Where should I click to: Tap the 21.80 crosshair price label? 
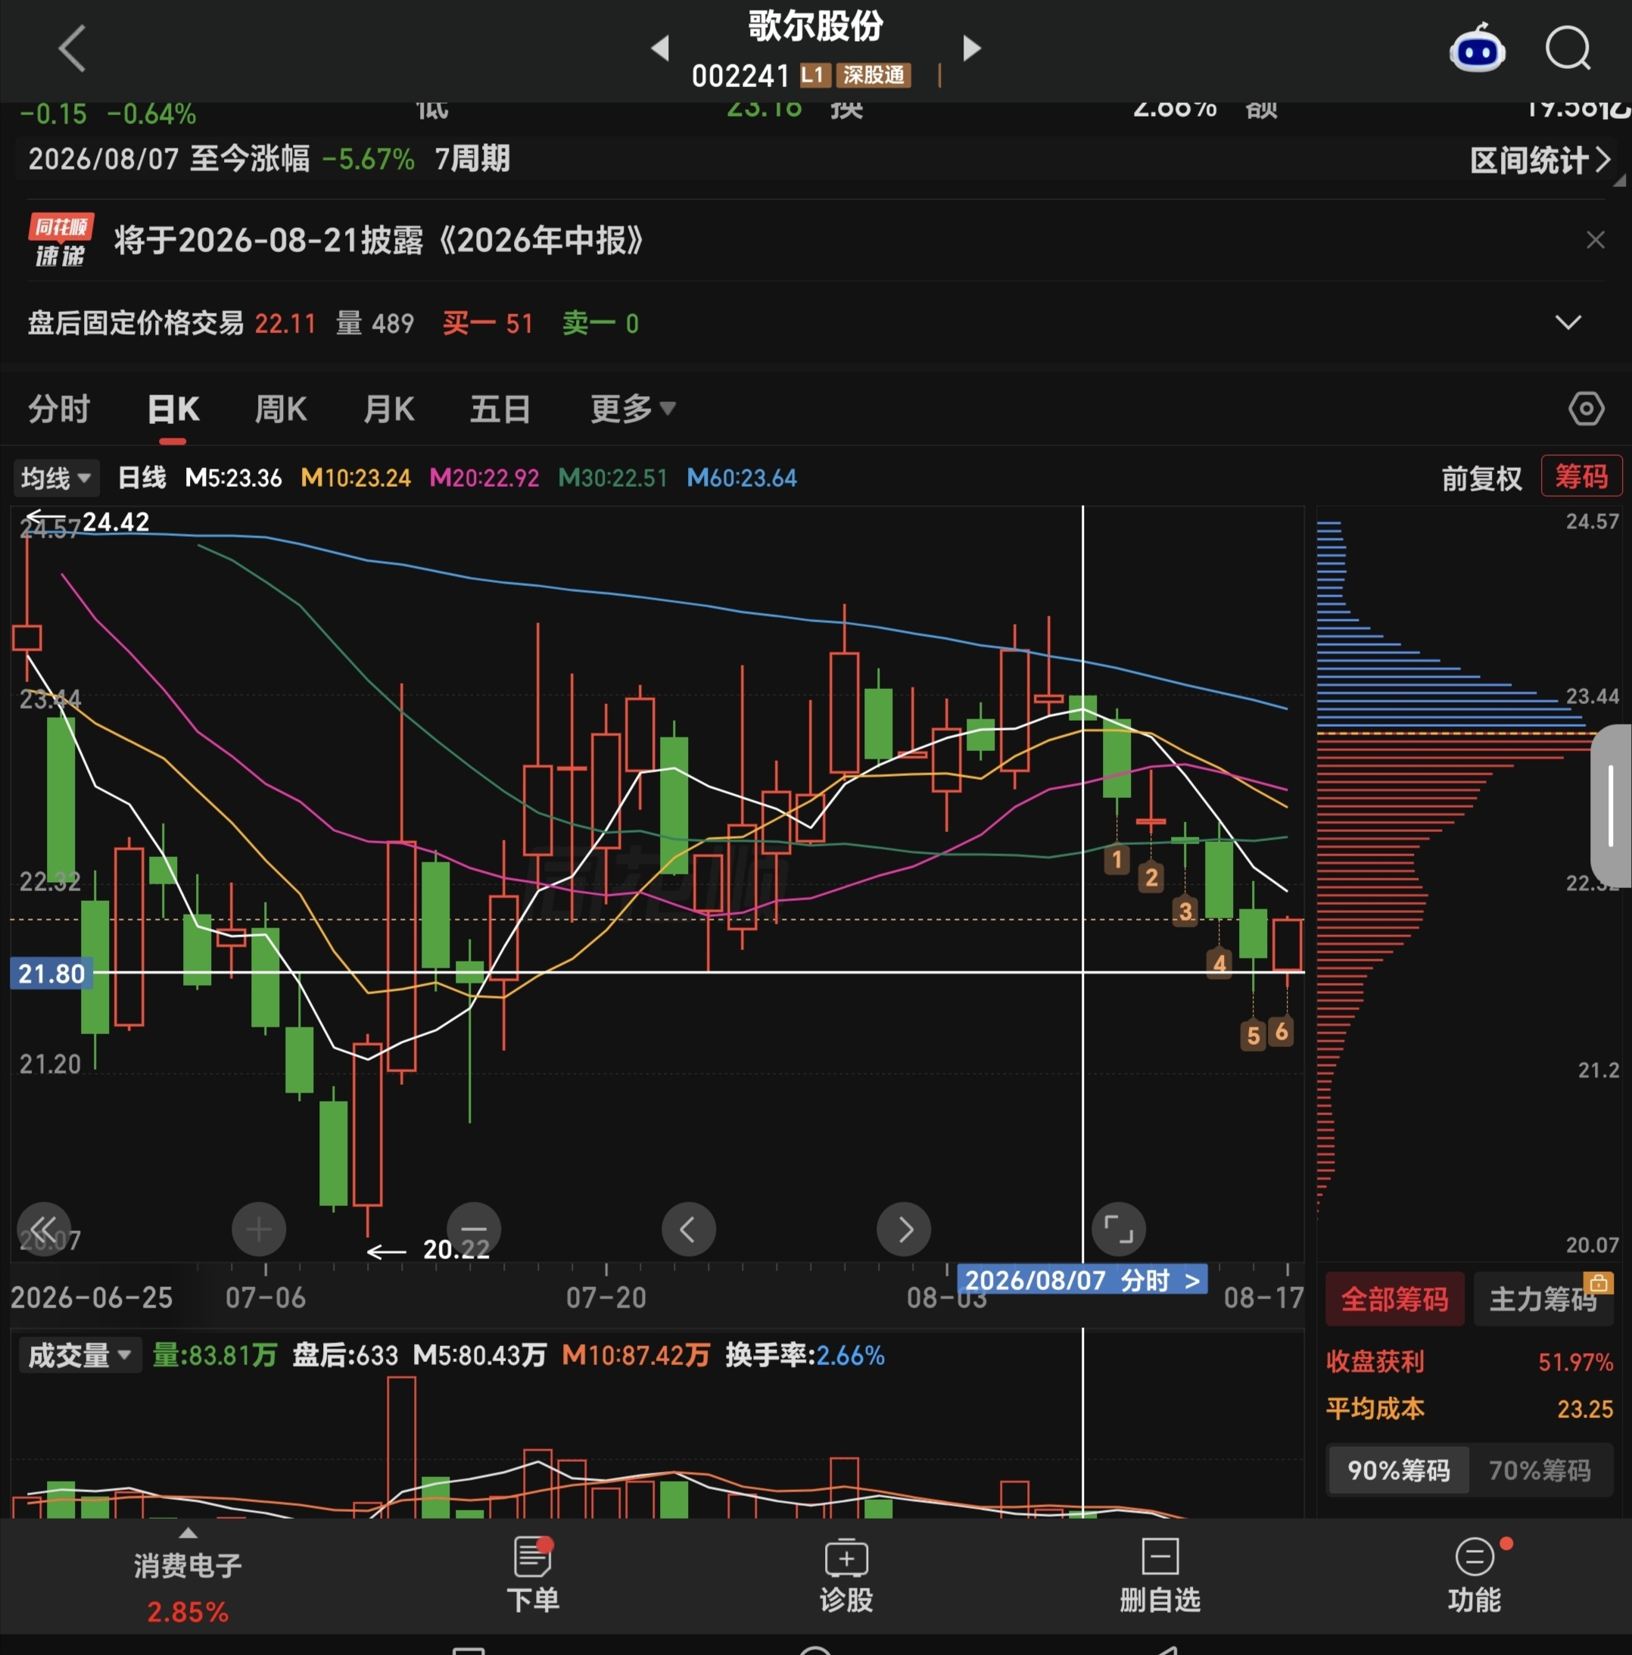pyautogui.click(x=51, y=973)
